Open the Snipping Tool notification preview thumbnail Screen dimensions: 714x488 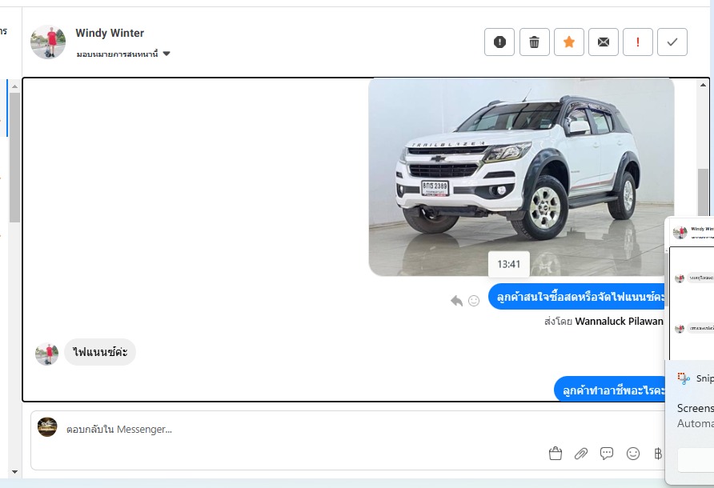[690, 289]
